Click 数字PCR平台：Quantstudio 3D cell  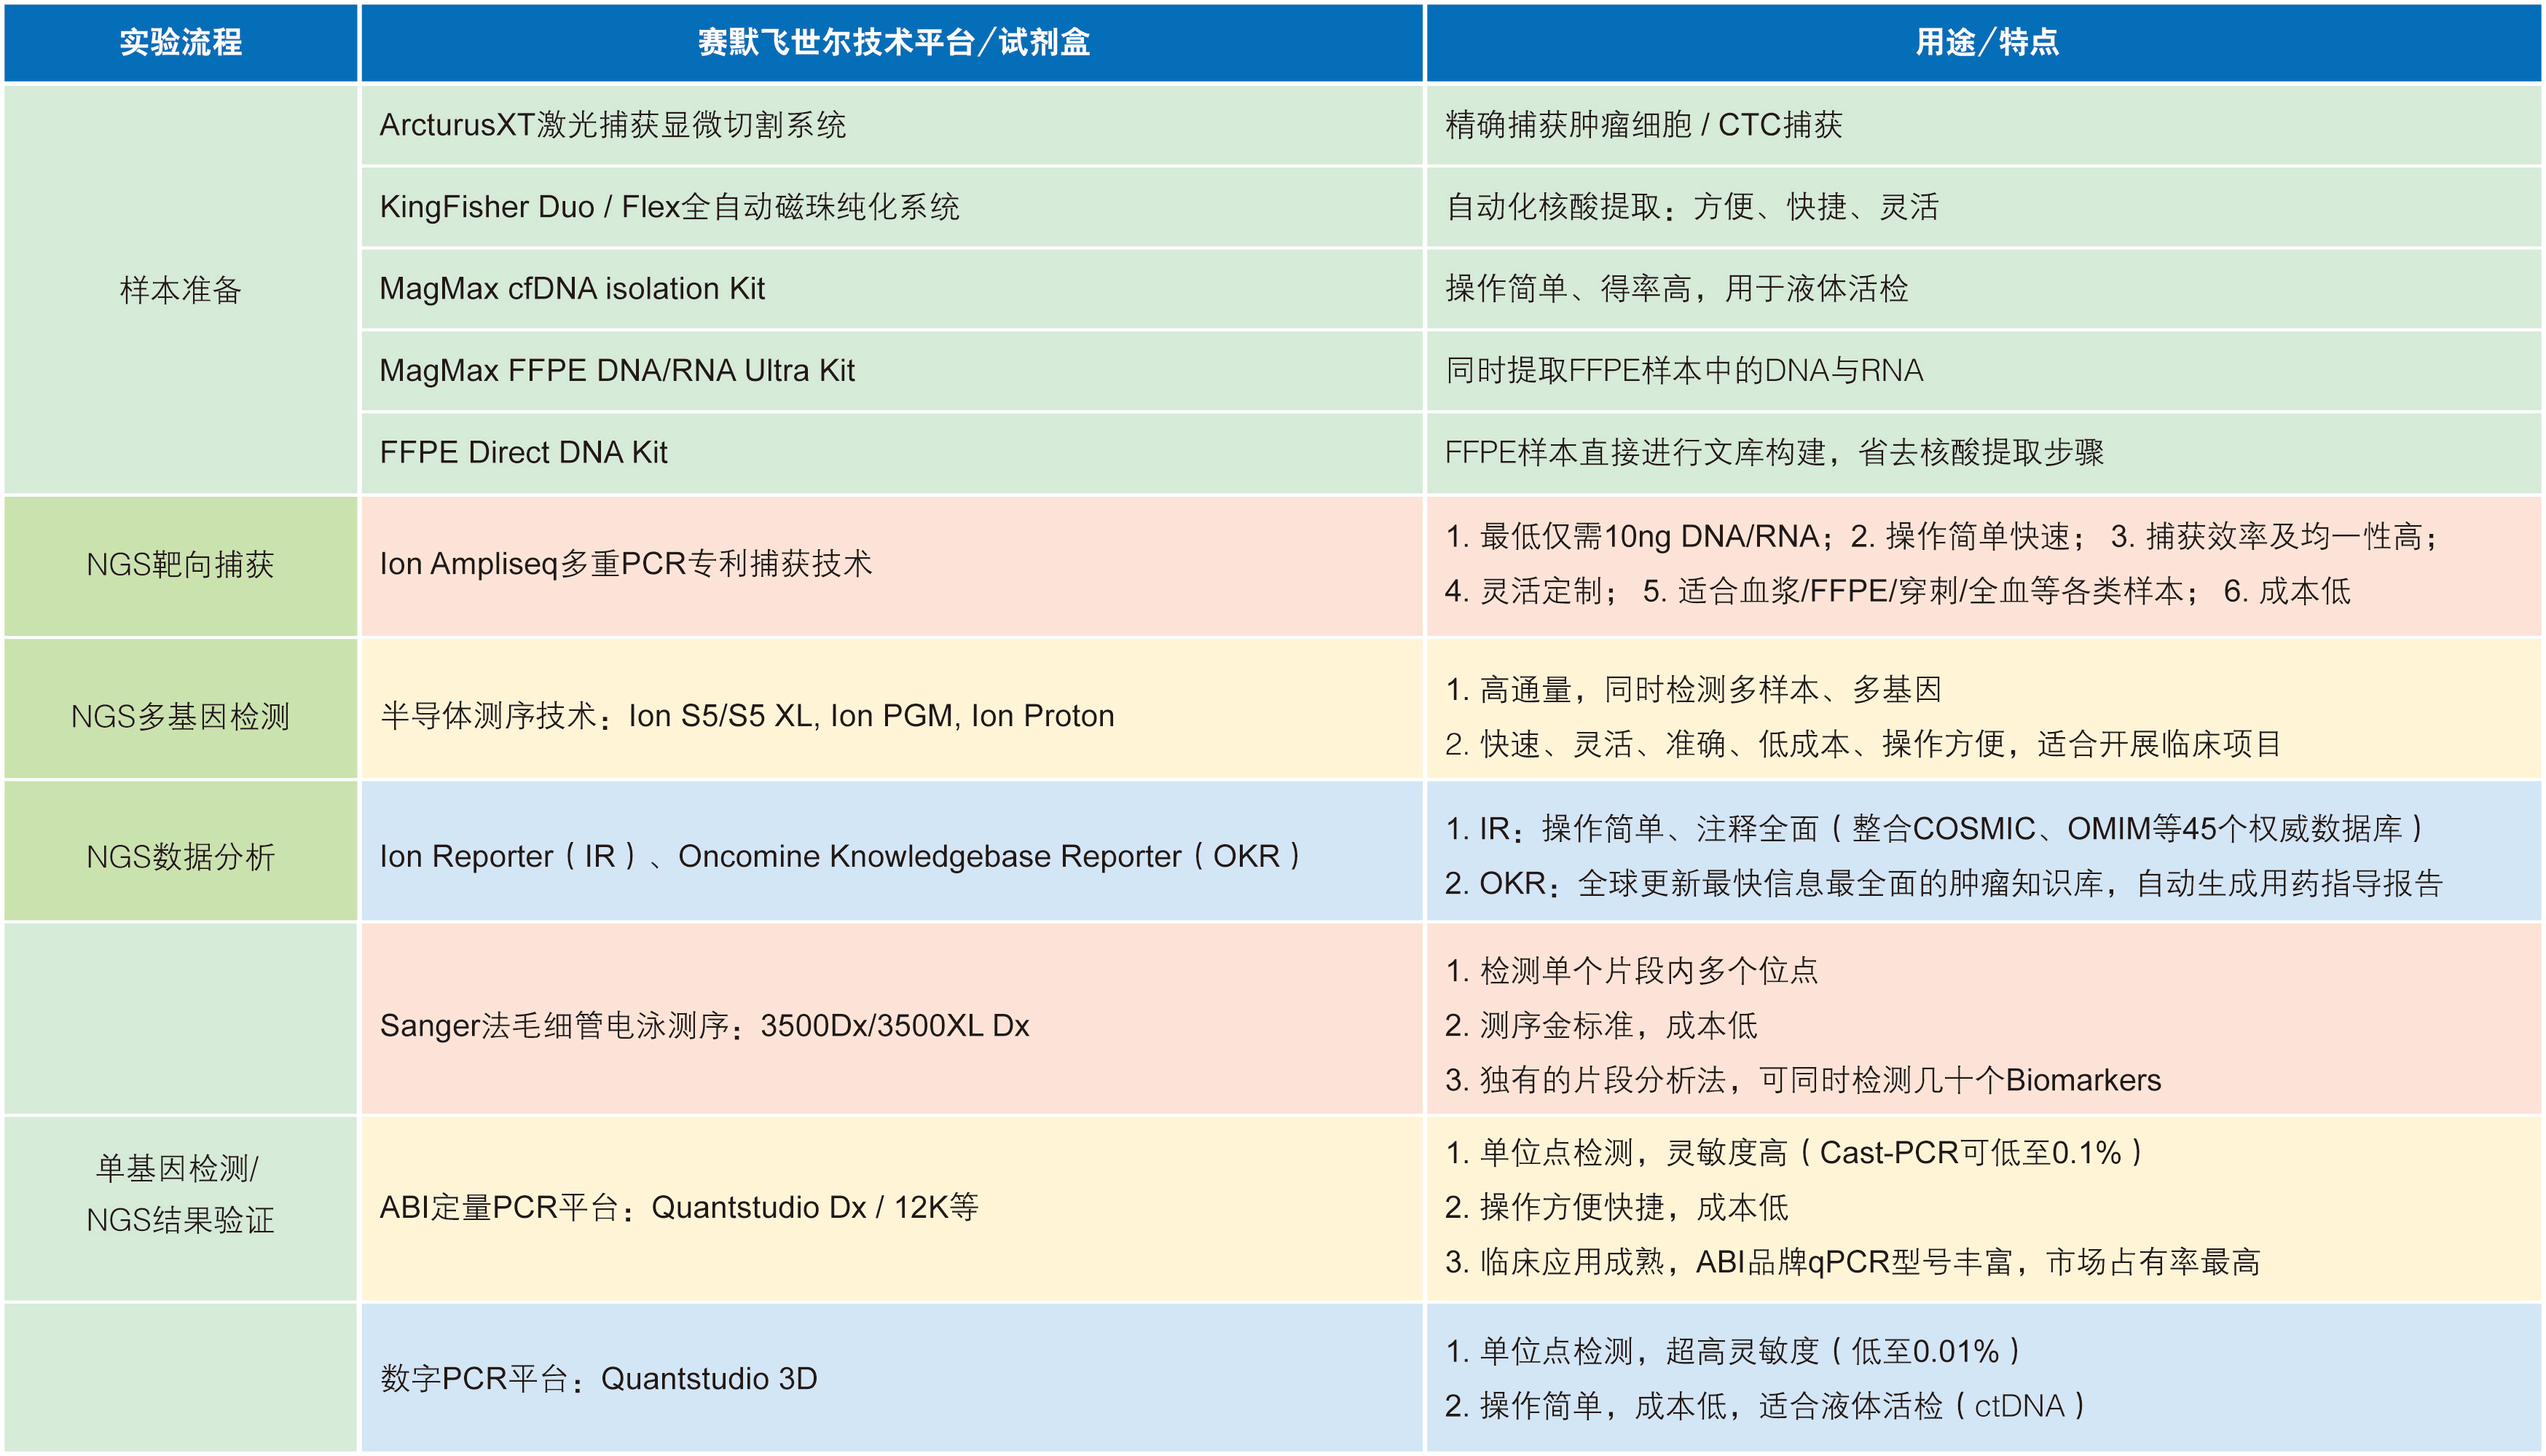point(892,1378)
